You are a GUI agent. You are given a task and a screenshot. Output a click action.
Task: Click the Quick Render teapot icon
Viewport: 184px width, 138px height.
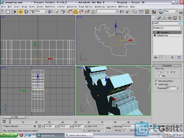tap(181, 12)
